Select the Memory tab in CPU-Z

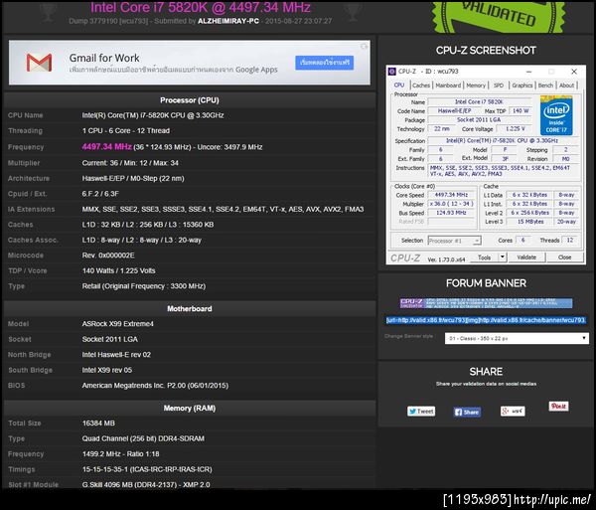pos(476,85)
